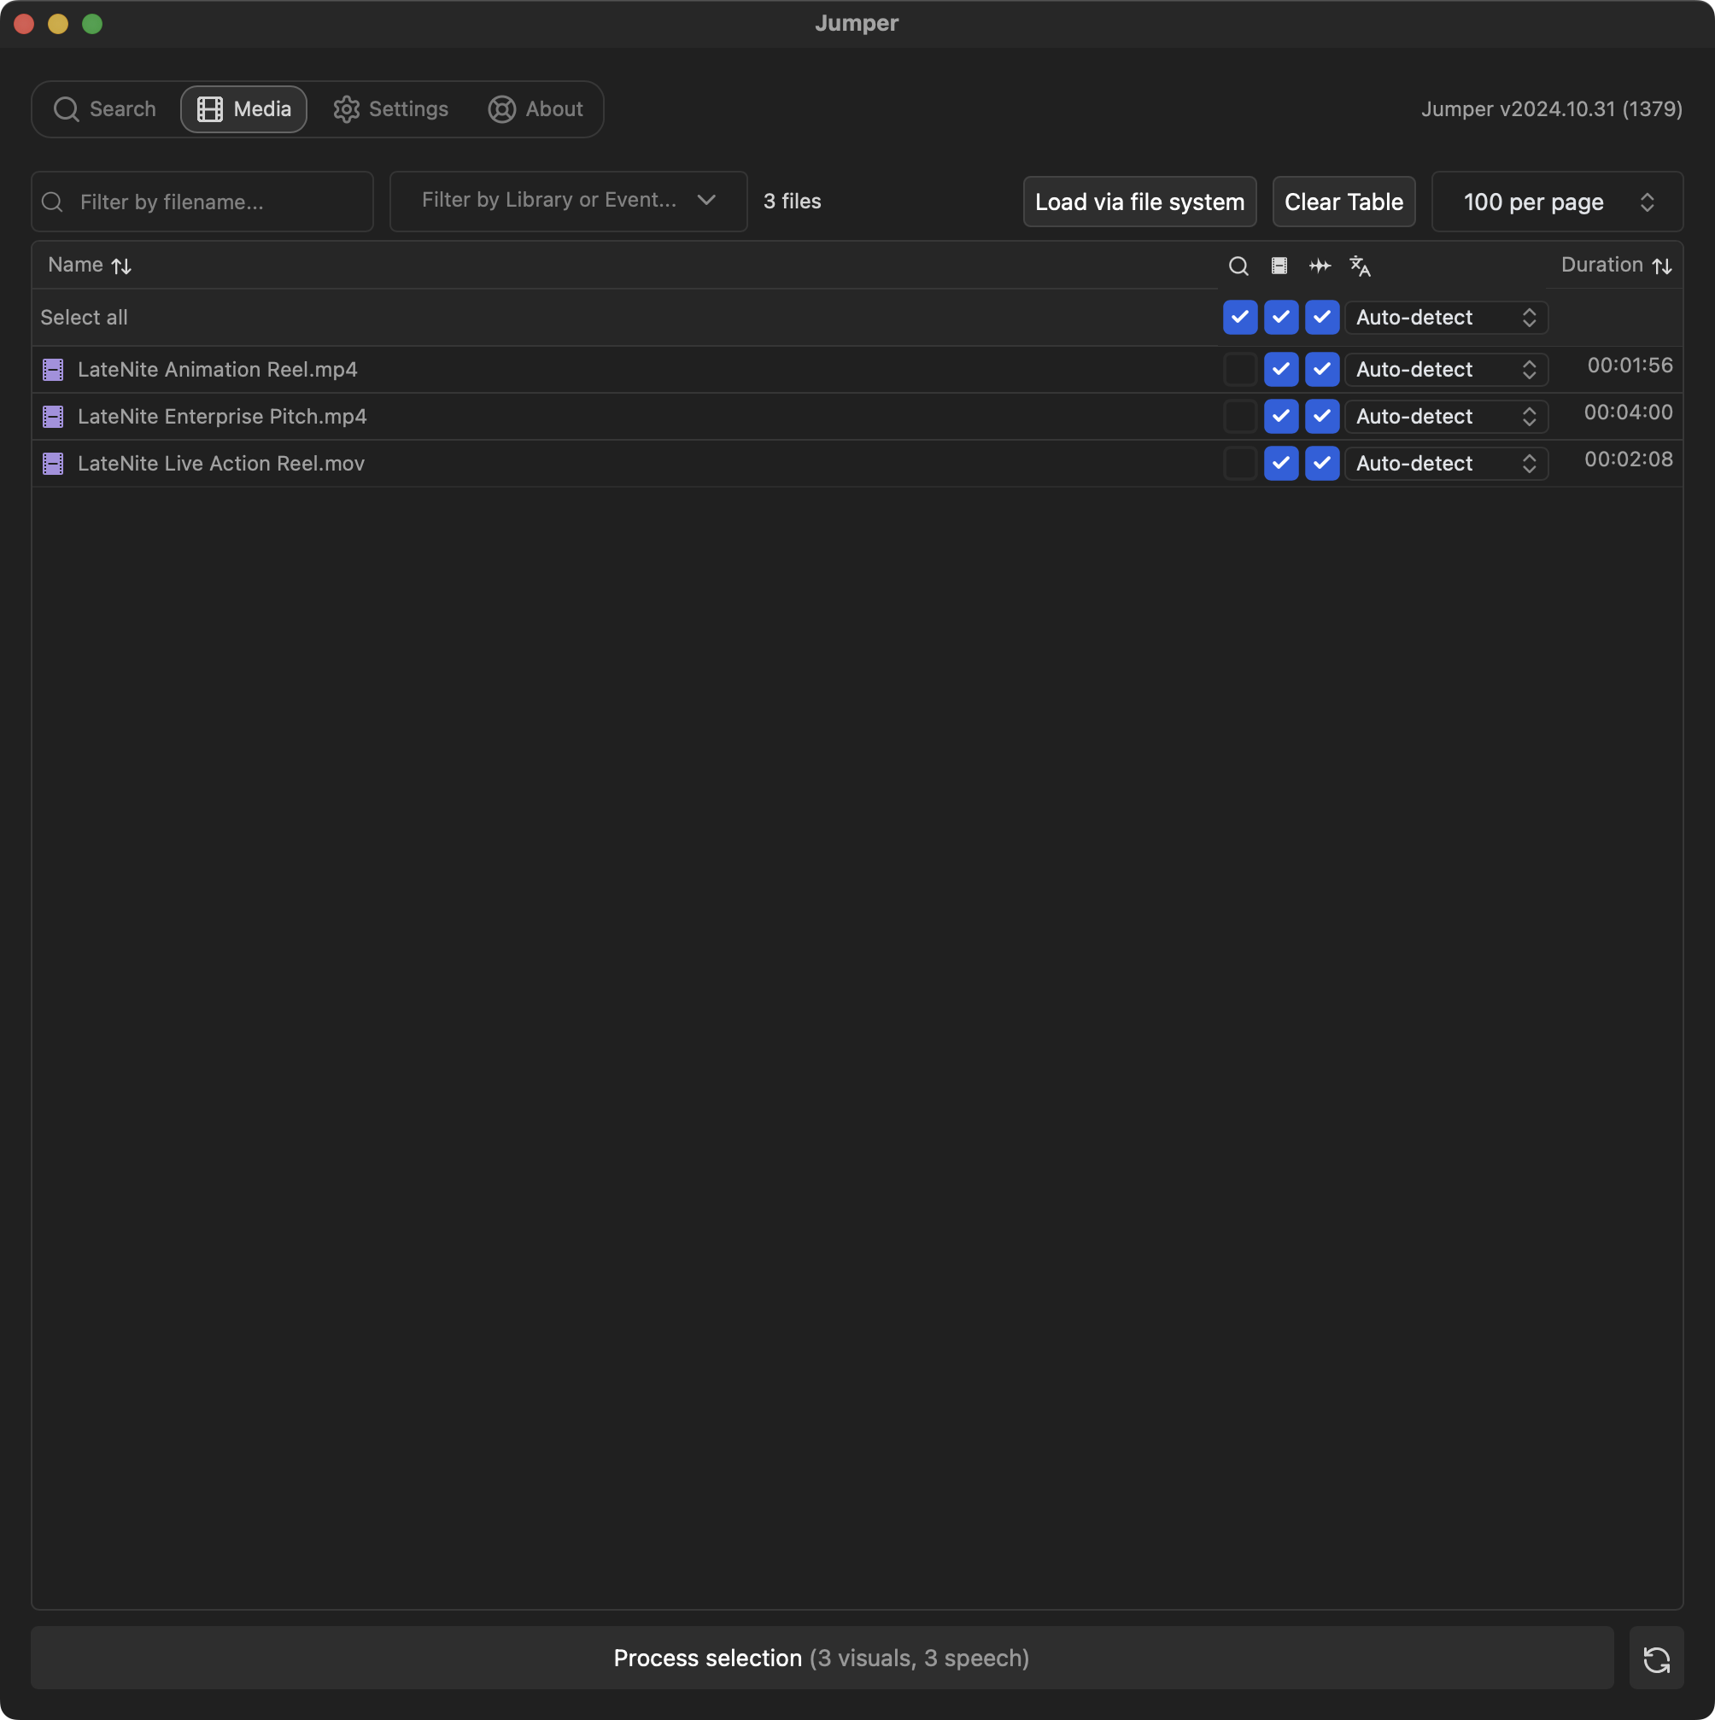
Task: Click the film strip column header icon
Action: click(x=1279, y=266)
